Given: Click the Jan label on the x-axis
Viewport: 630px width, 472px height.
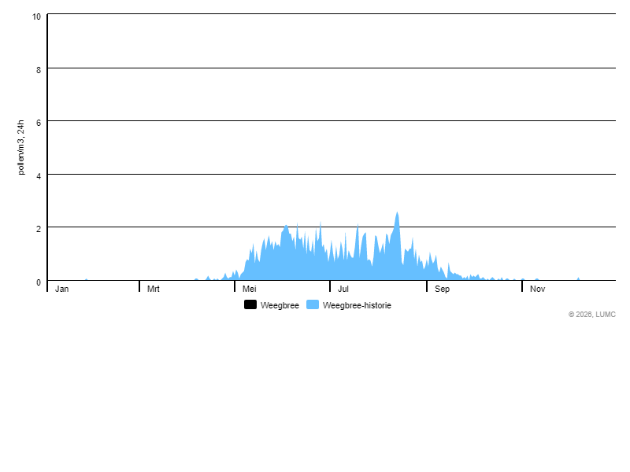Looking at the screenshot, I should click(x=62, y=289).
